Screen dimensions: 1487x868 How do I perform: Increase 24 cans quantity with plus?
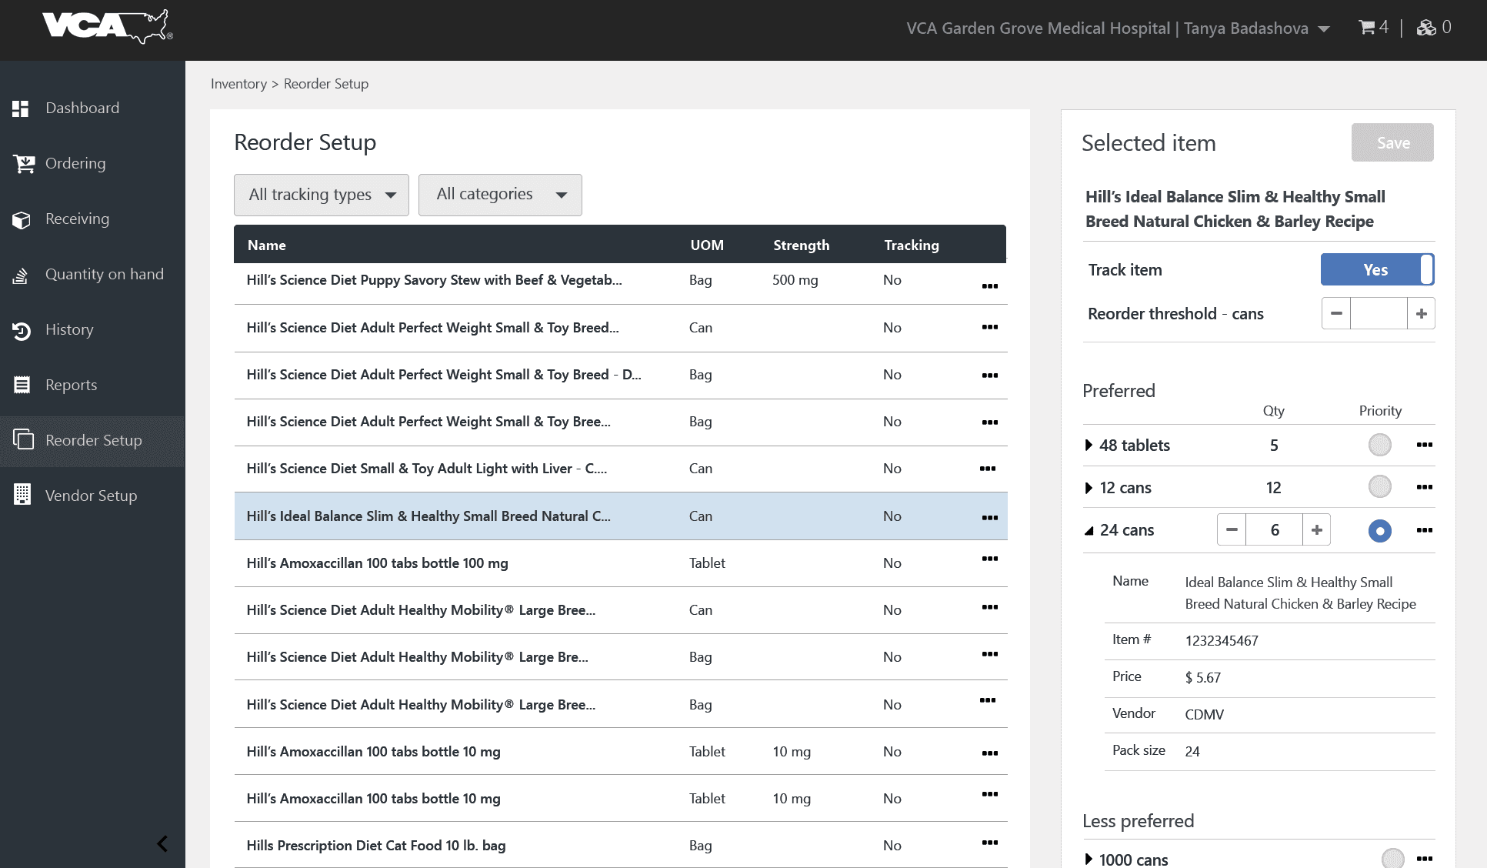pos(1316,529)
